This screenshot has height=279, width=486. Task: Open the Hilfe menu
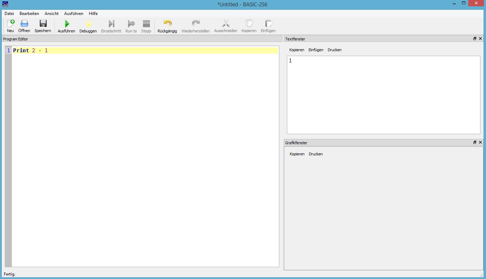pos(93,14)
